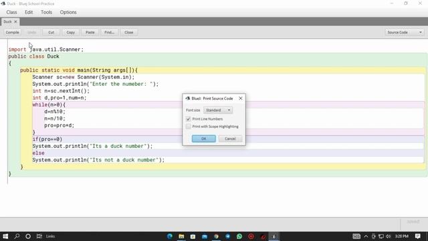Open the taskbar search magnifier
Viewport: 428px width, 241px height.
tap(17, 236)
